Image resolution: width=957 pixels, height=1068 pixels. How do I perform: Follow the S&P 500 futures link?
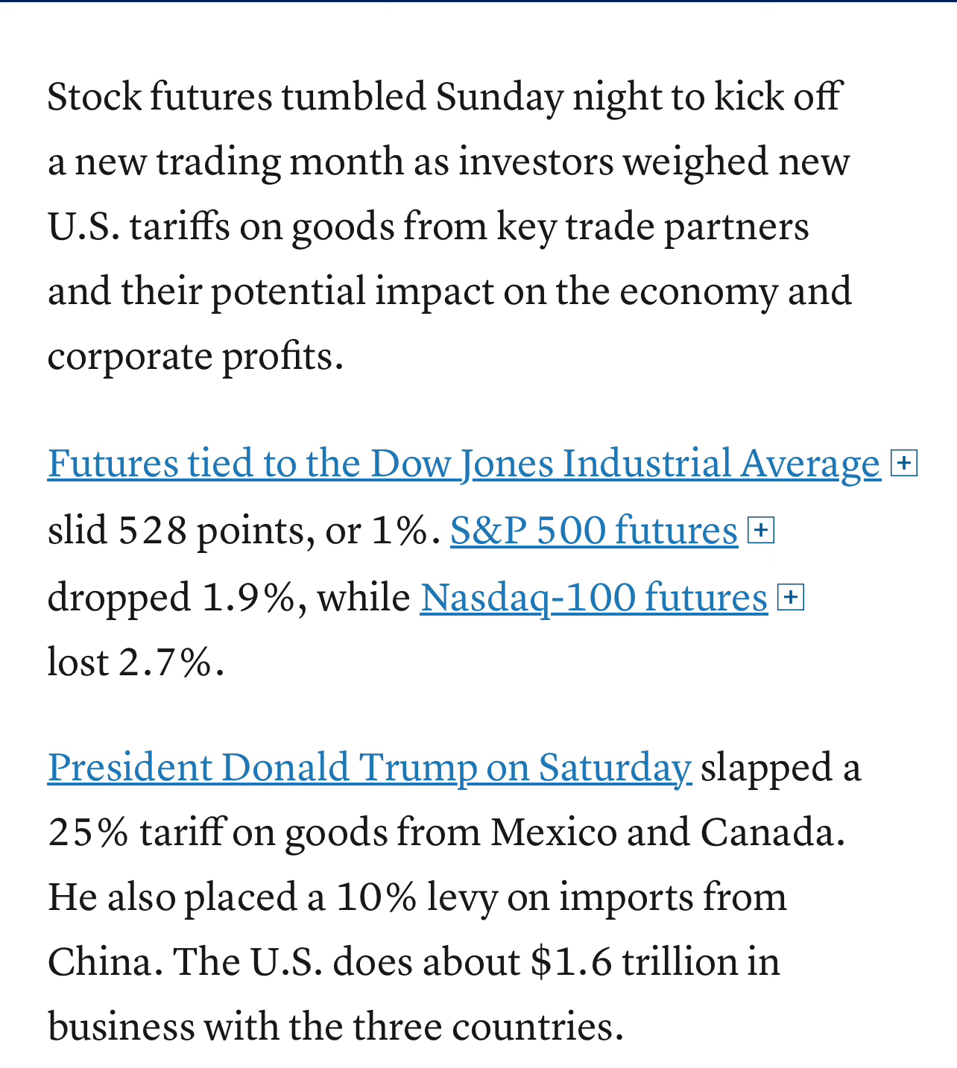coord(593,531)
